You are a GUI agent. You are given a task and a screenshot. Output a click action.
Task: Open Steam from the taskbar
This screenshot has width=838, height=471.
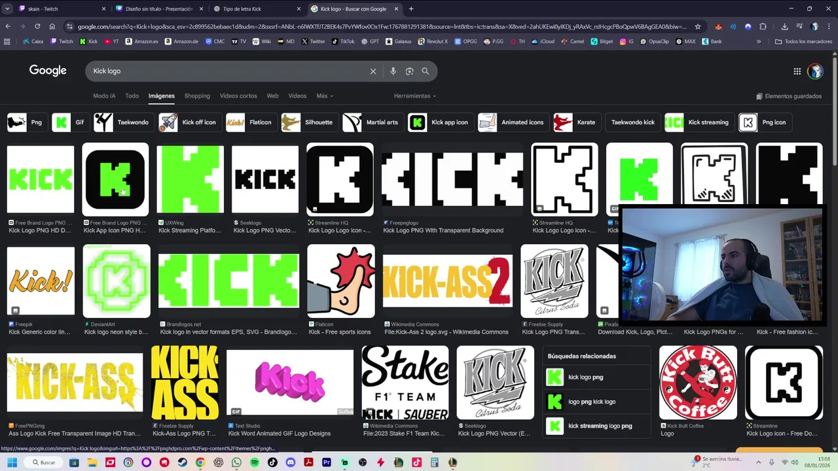click(x=182, y=462)
